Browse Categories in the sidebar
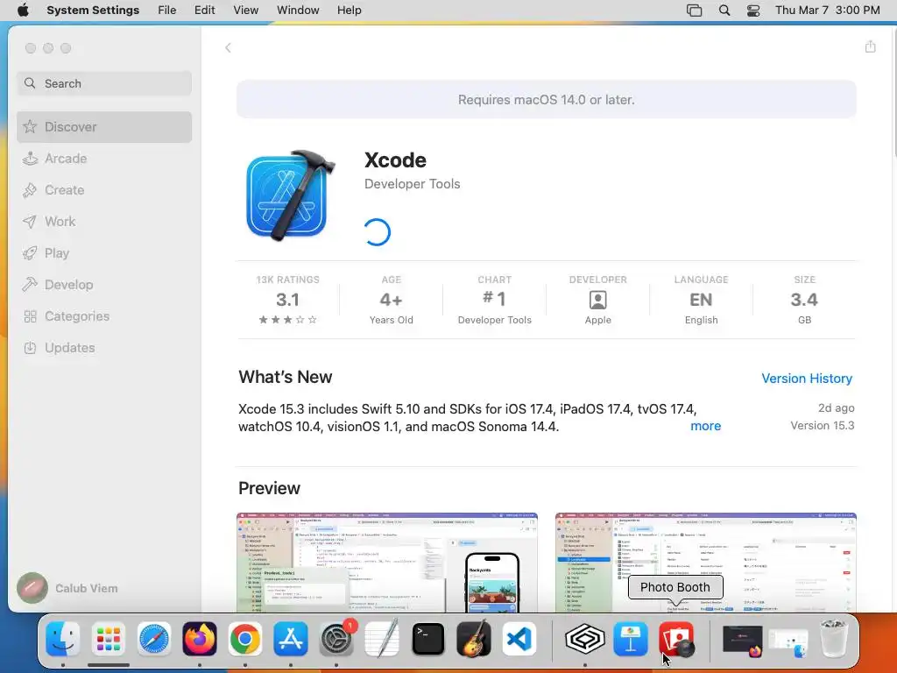 pos(104,315)
